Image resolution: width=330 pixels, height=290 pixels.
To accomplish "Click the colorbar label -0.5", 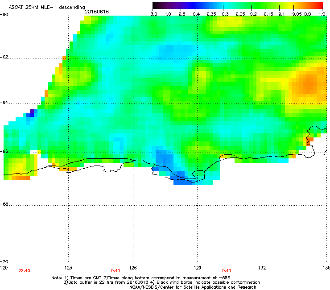I will [181, 14].
